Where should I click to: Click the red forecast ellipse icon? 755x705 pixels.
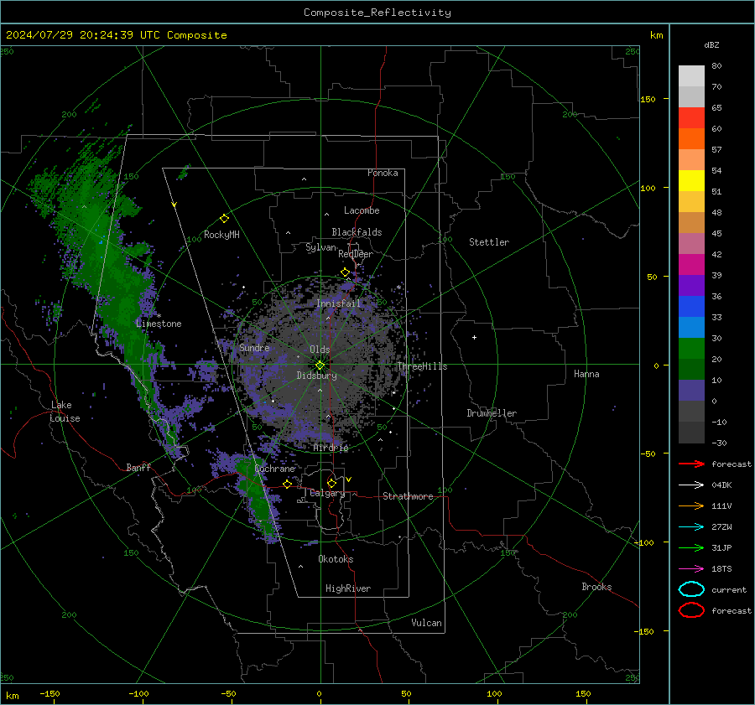[x=691, y=610]
